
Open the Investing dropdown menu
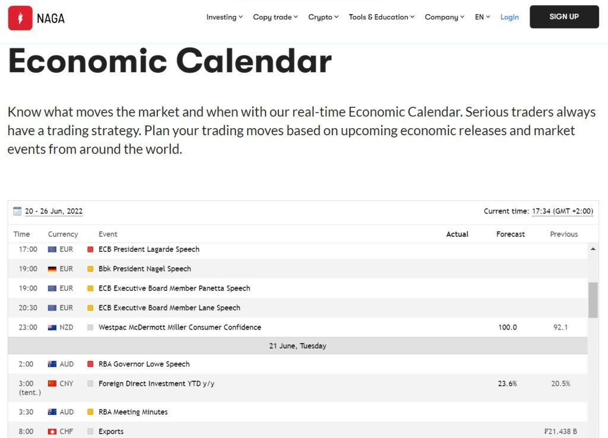[224, 17]
